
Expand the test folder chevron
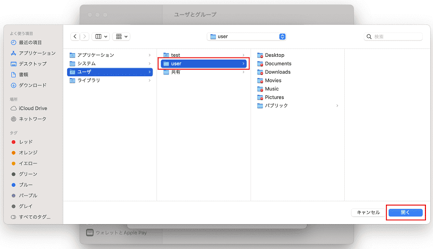[243, 55]
